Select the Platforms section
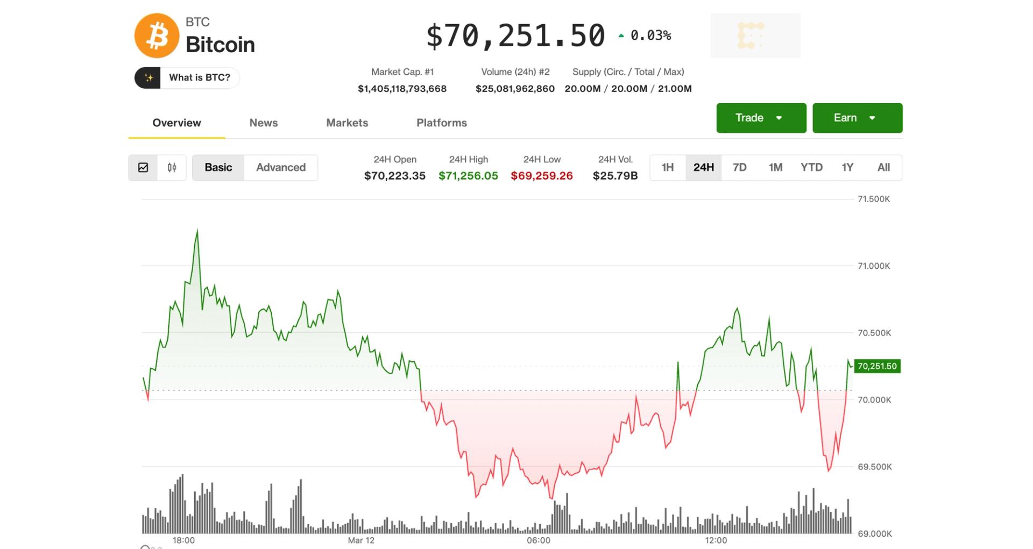The width and height of the screenshot is (1033, 549). [x=441, y=123]
